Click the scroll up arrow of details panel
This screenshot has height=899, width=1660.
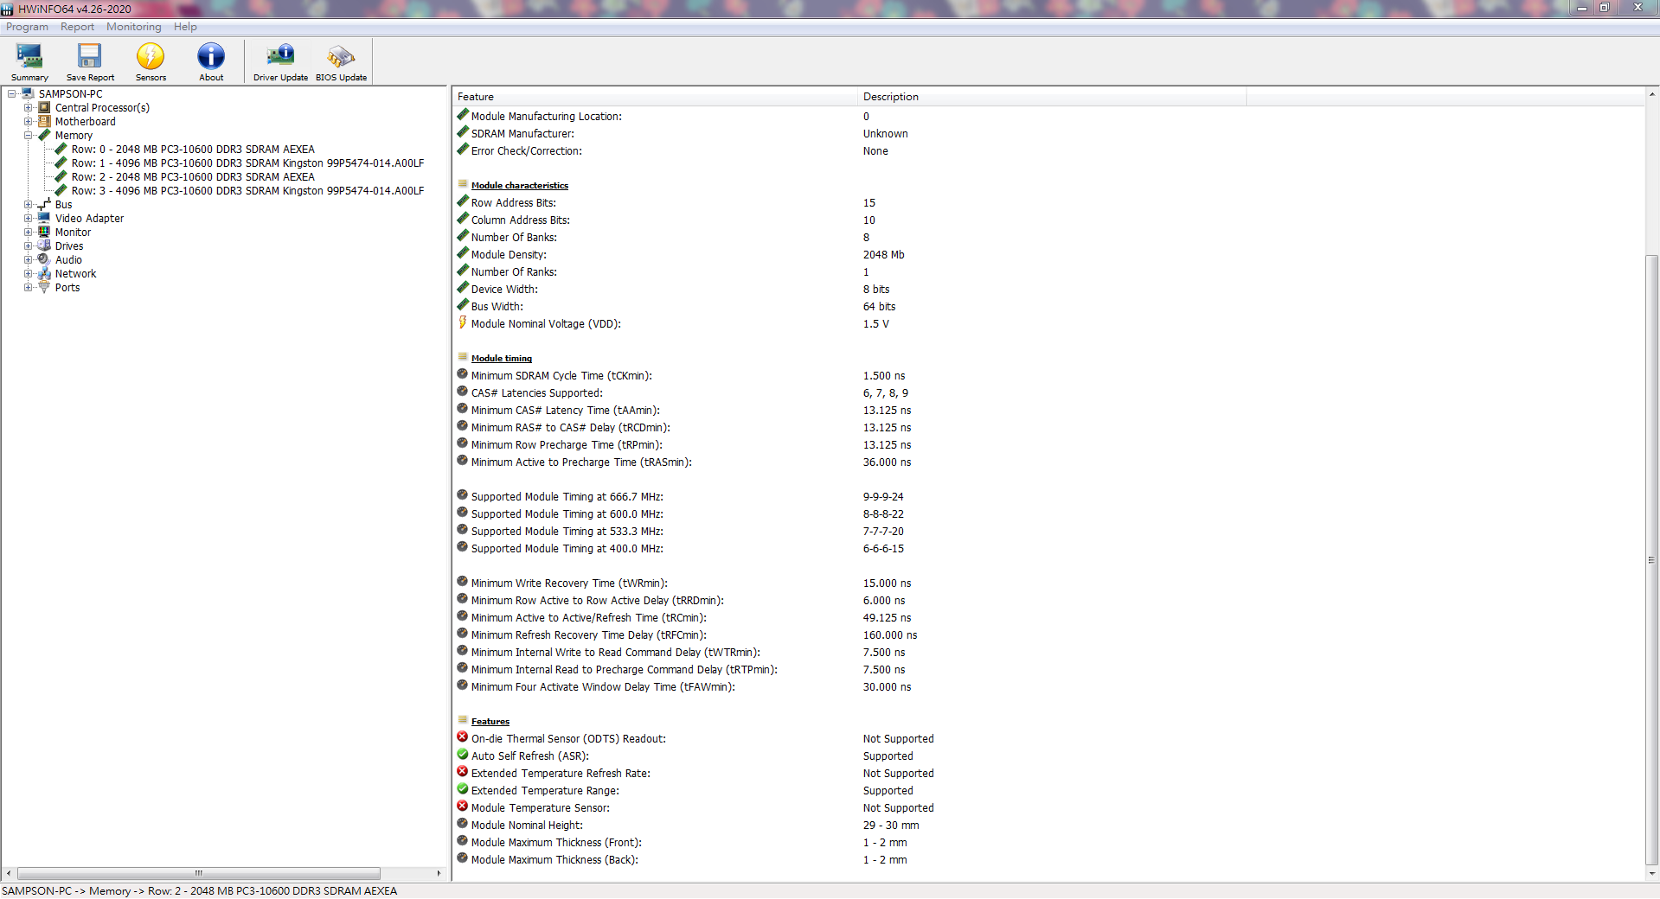tap(1651, 94)
